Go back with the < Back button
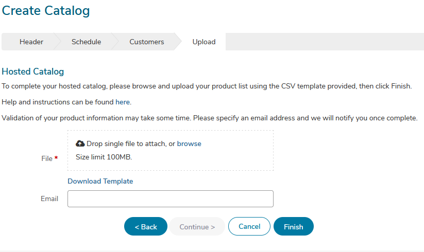This screenshot has height=252, width=424. point(146,226)
